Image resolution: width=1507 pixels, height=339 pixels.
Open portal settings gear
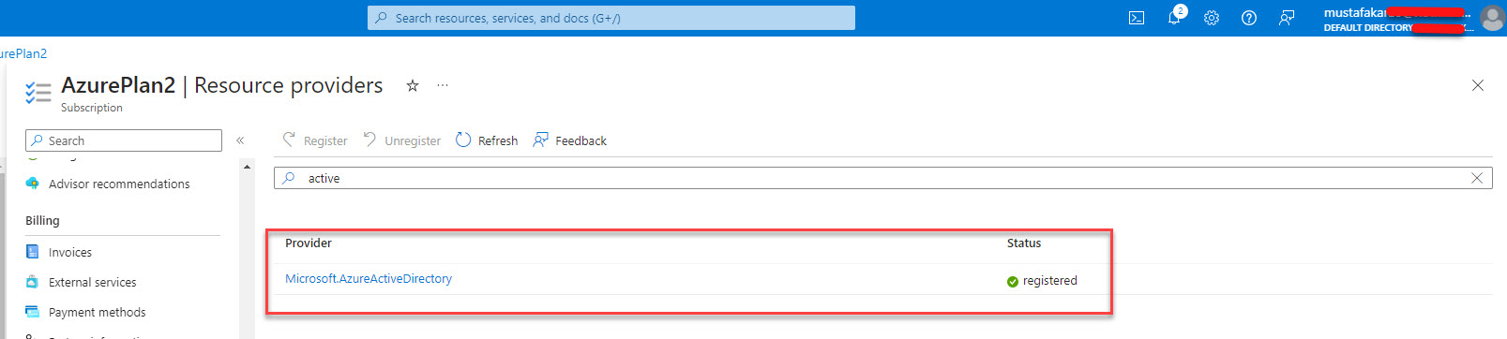tap(1212, 18)
